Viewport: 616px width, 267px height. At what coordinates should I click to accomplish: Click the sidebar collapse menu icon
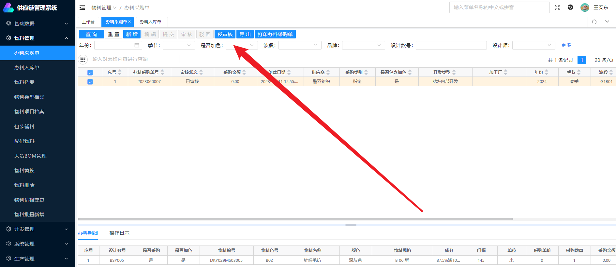coord(82,7)
